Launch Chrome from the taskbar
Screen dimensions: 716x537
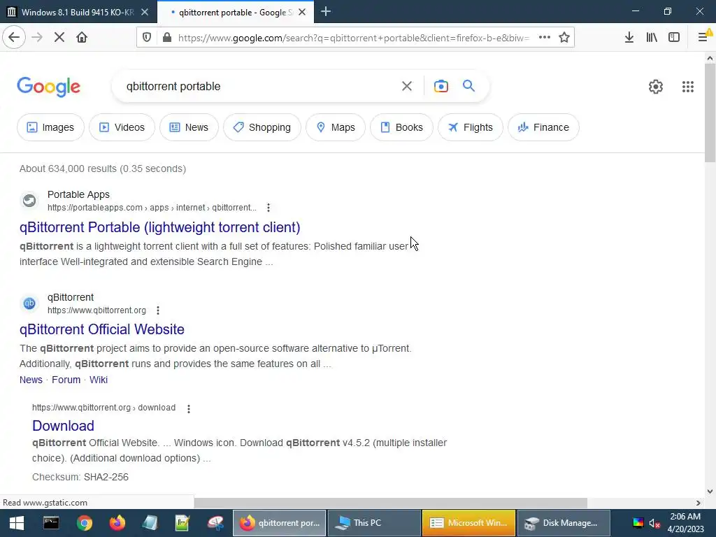[x=84, y=523]
